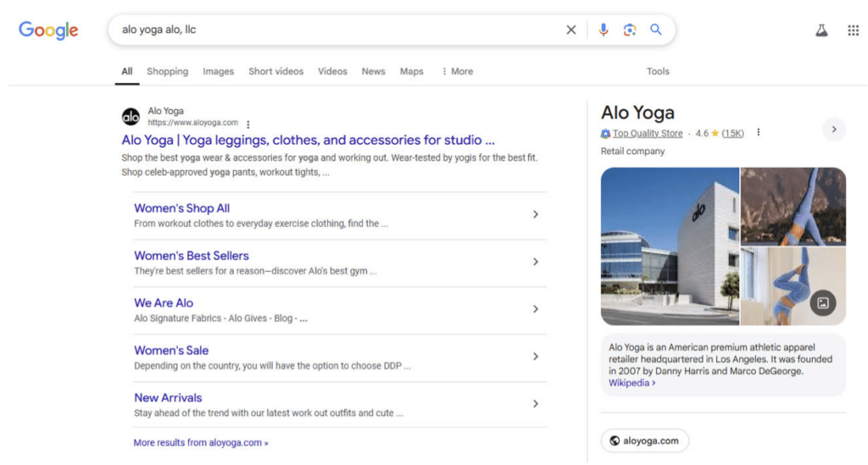Expand the Alo Yoga knowledge panel arrow
This screenshot has width=868, height=465.
point(834,130)
